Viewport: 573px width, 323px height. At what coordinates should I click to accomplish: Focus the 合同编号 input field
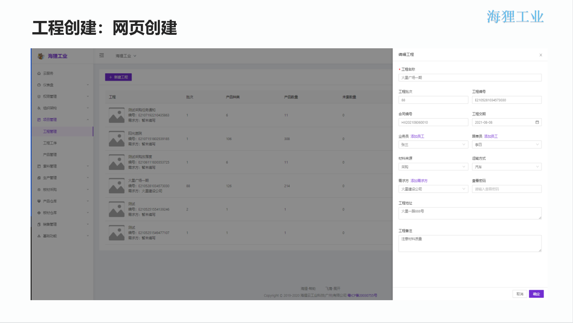[x=433, y=122]
